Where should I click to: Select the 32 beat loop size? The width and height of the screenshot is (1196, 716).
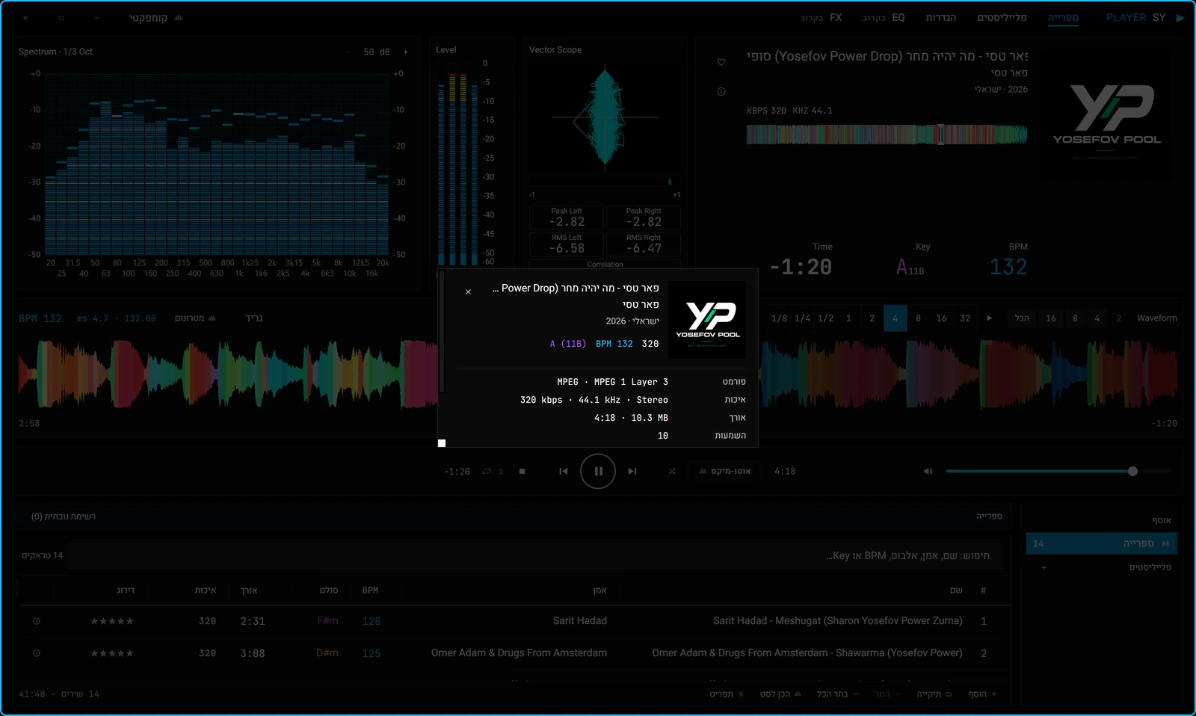click(965, 318)
